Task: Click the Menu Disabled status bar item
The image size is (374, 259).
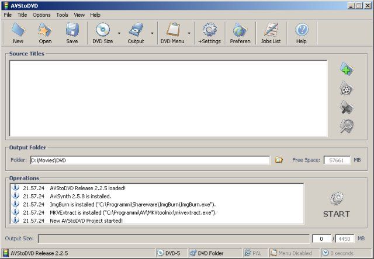Action: [x=294, y=253]
